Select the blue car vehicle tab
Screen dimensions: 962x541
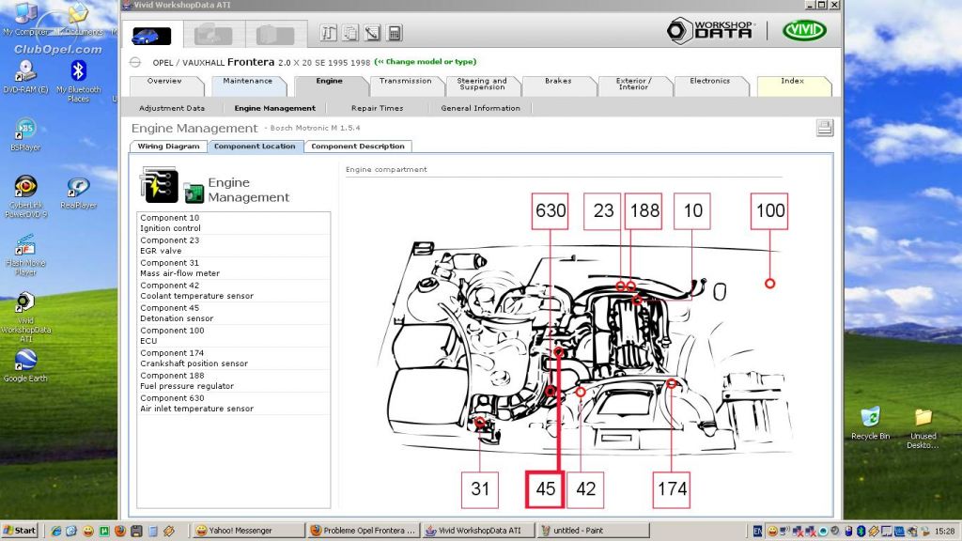tap(151, 35)
